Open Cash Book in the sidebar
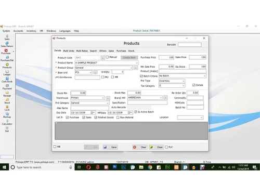This screenshot has width=260, height=195. coord(7,80)
